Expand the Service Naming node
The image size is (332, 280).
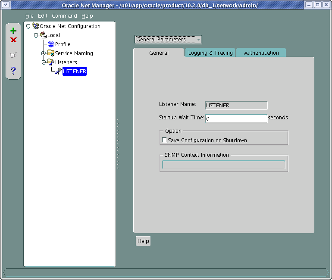[x=44, y=53]
